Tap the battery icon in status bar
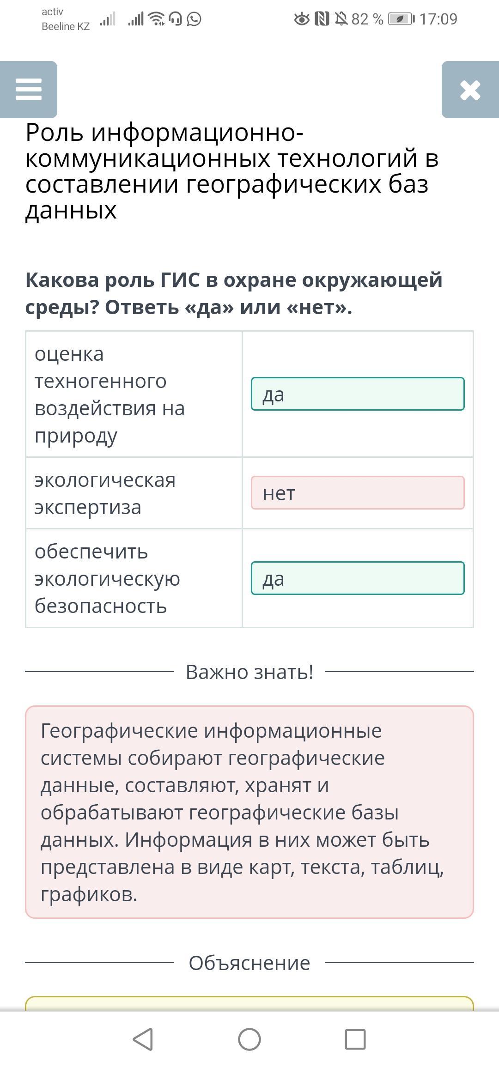Screen dimensions: 499x1068 [401, 19]
